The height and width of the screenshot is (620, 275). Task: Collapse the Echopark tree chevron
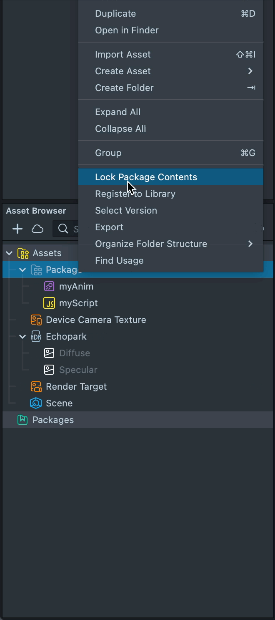(22, 337)
